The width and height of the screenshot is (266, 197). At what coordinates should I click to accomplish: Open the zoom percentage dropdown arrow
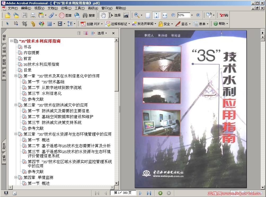coord(192,15)
